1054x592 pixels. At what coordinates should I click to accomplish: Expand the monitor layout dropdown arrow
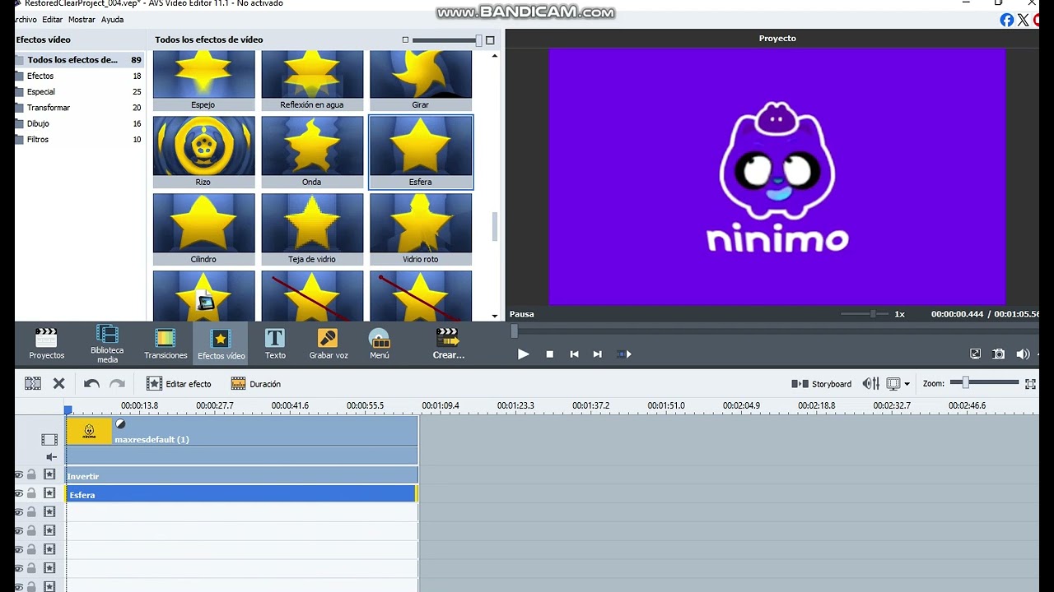pyautogui.click(x=907, y=384)
